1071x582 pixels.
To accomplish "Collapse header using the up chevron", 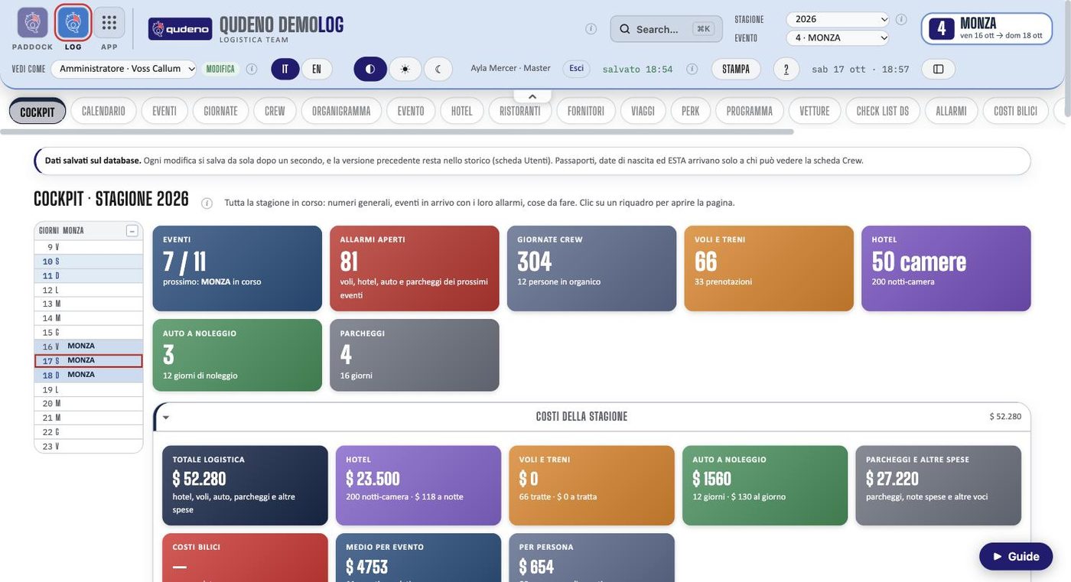I will point(532,96).
